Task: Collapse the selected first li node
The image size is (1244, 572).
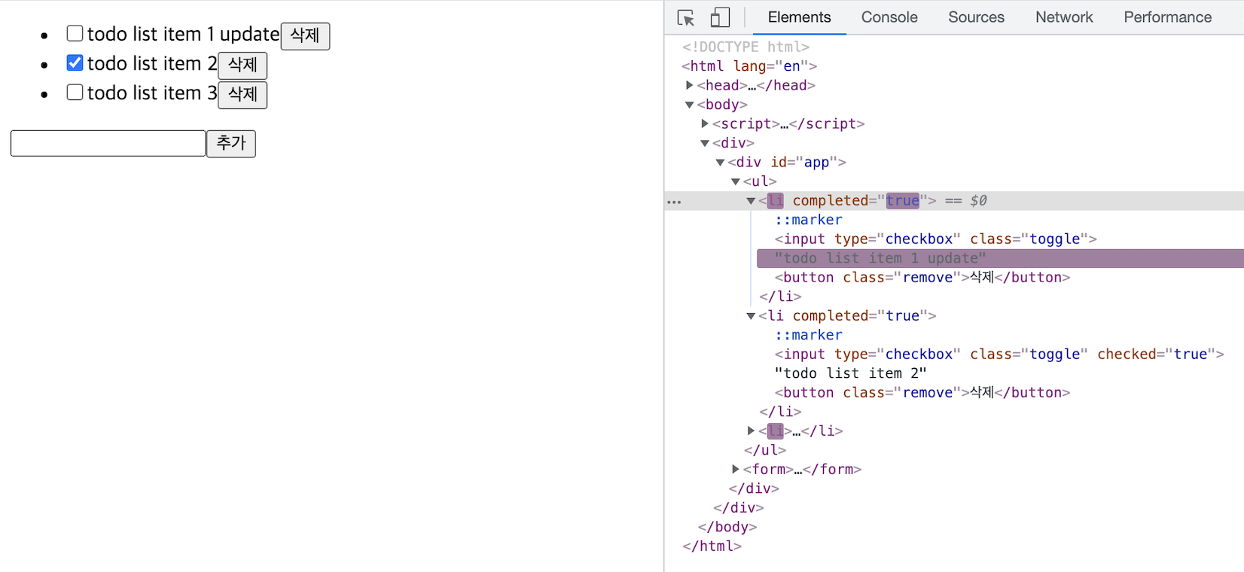Action: tap(751, 201)
